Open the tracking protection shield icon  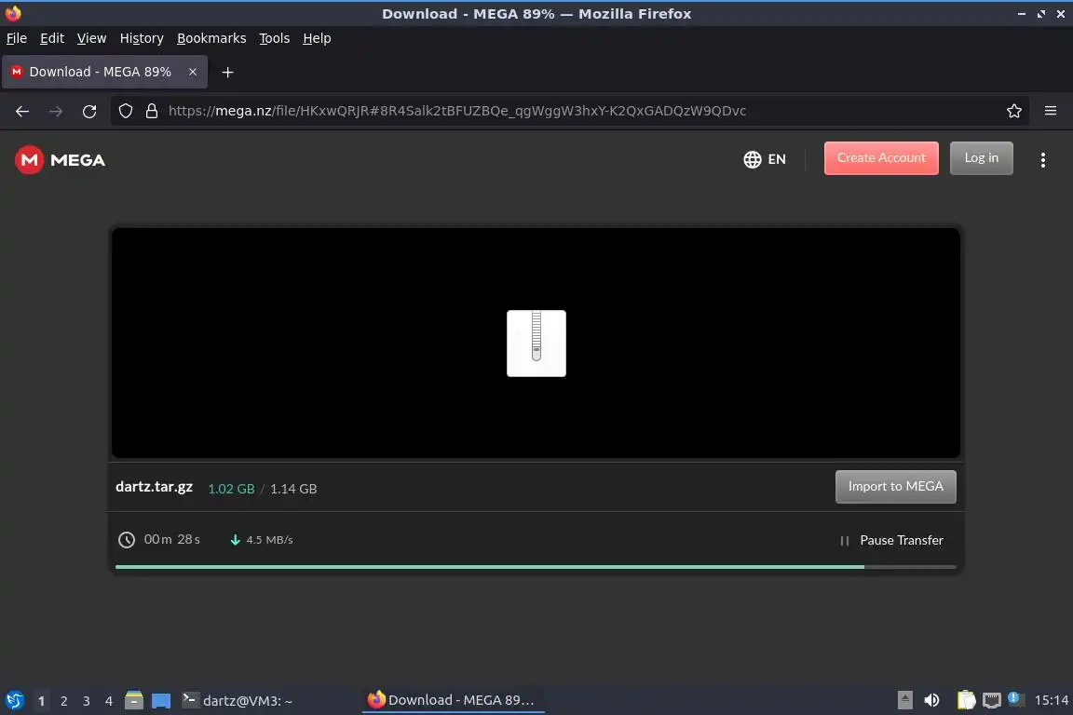[125, 111]
